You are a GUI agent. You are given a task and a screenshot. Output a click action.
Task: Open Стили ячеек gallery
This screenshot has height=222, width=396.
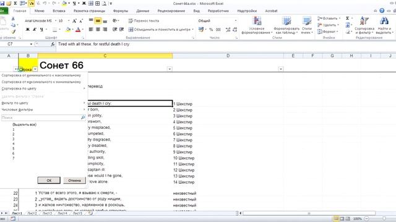click(x=307, y=25)
